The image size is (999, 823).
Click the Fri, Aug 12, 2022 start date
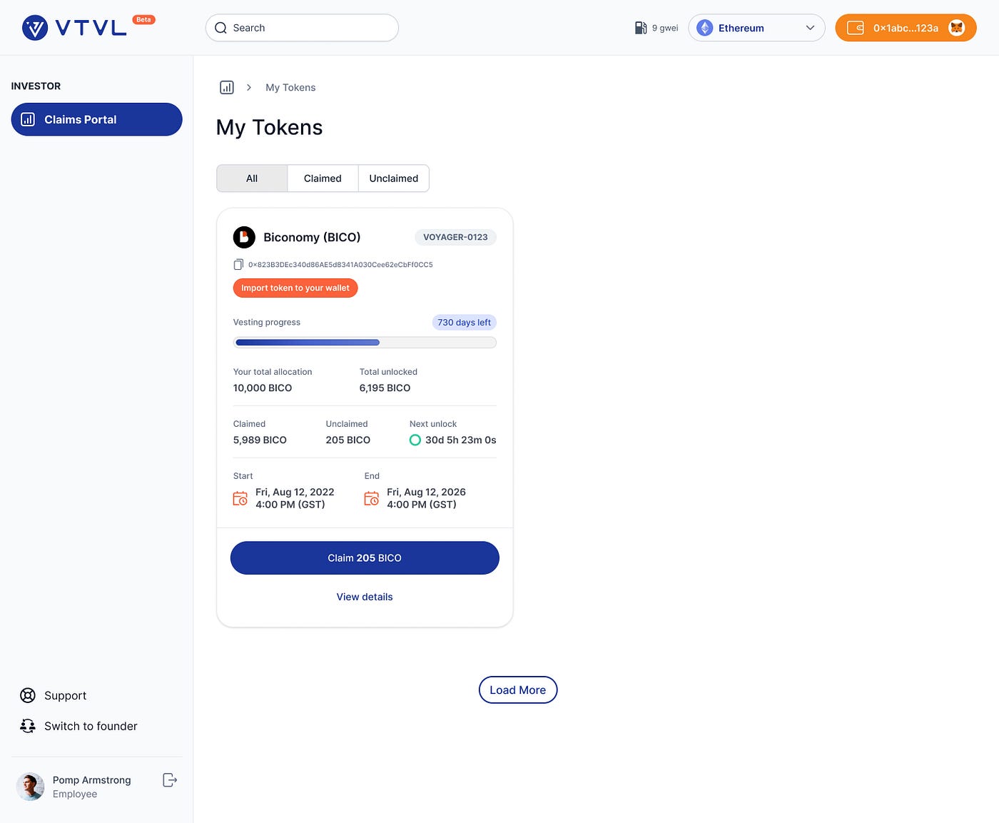295,492
